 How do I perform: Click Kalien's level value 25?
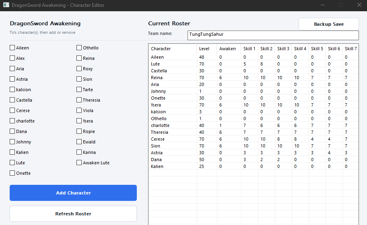(x=202, y=166)
